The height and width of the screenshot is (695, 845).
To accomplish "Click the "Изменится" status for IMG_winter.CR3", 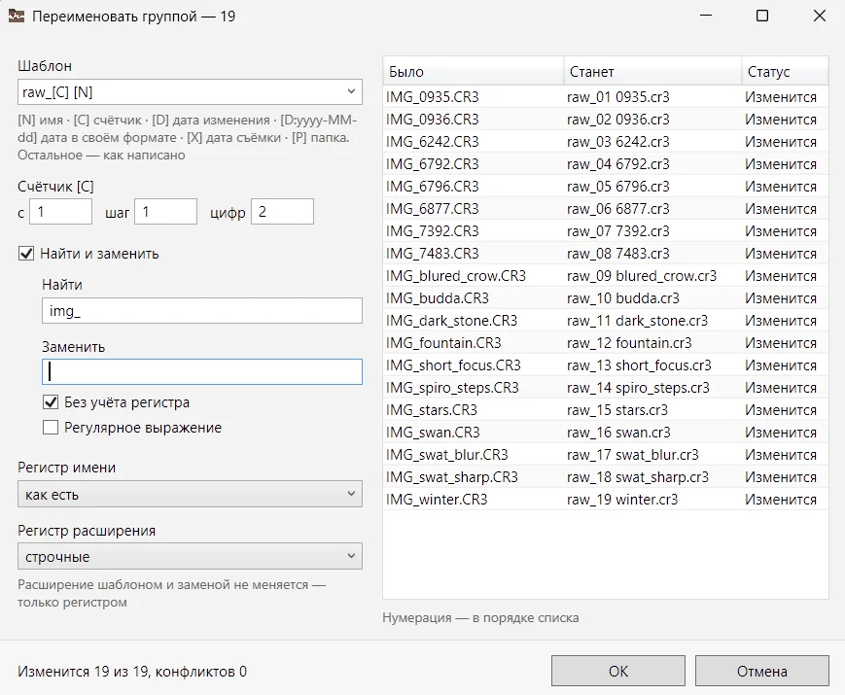I will [x=781, y=500].
